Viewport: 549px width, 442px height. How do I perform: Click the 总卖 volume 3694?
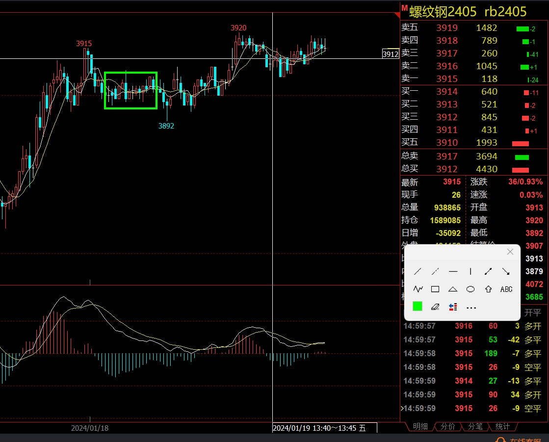pos(486,156)
